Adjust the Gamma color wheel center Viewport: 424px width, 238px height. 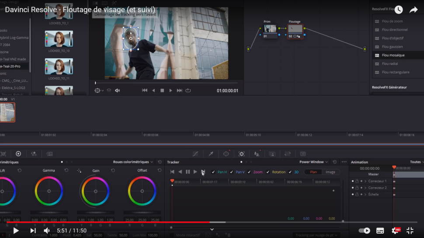pyautogui.click(x=49, y=191)
